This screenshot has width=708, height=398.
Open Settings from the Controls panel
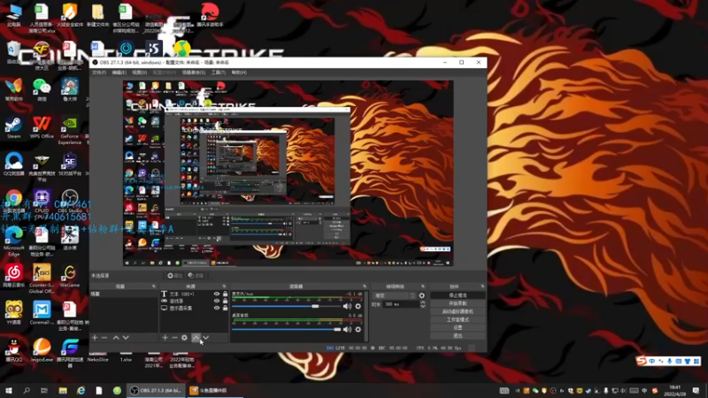pyautogui.click(x=458, y=327)
